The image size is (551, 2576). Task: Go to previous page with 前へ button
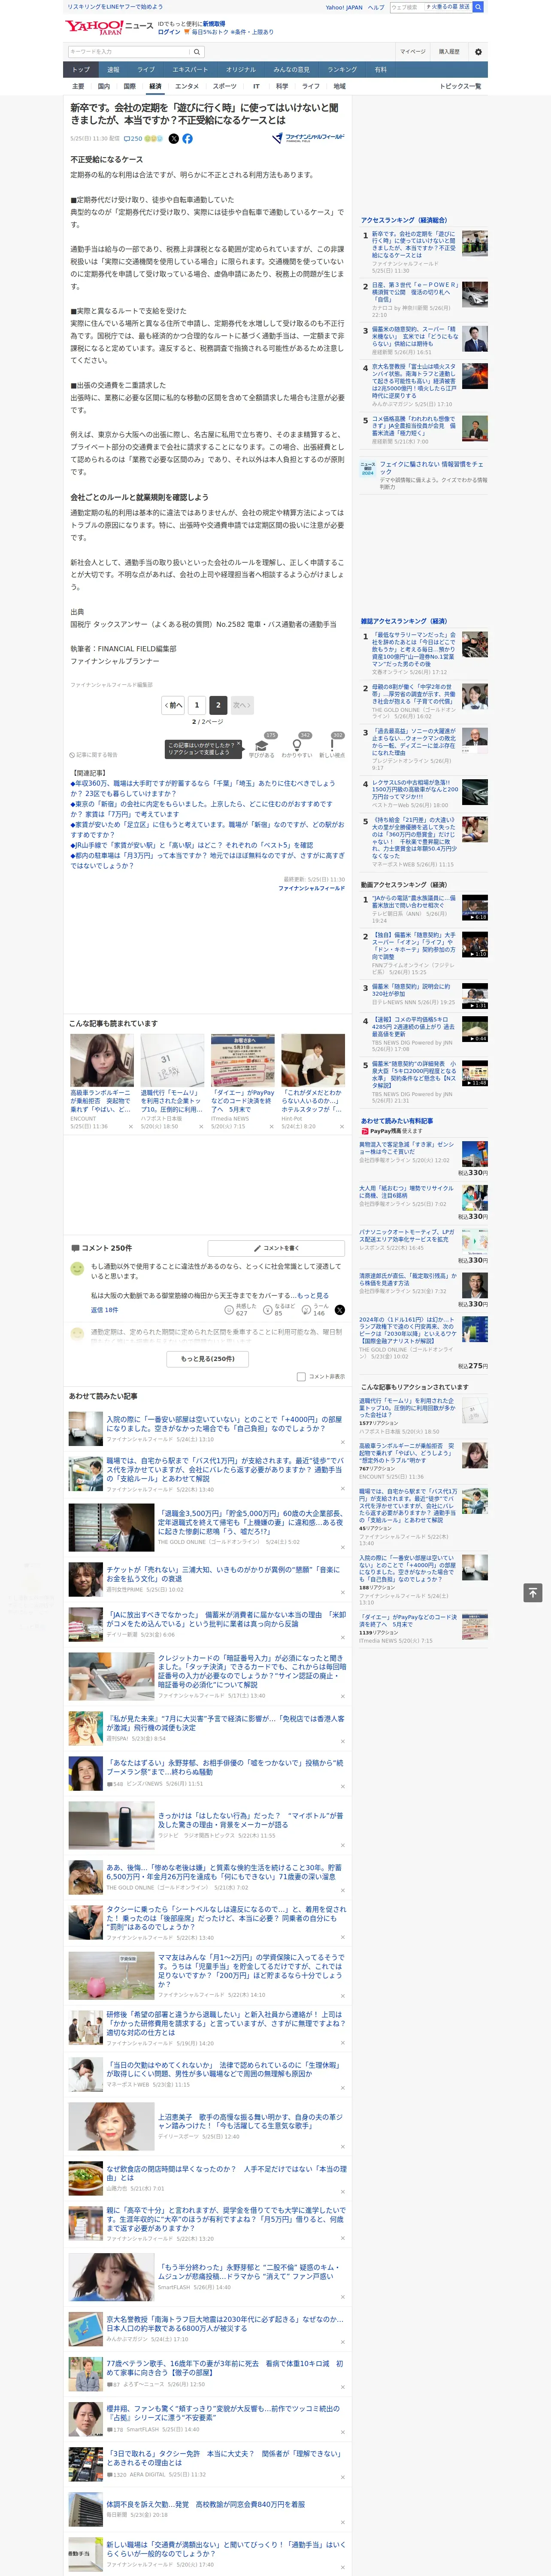[x=173, y=705]
